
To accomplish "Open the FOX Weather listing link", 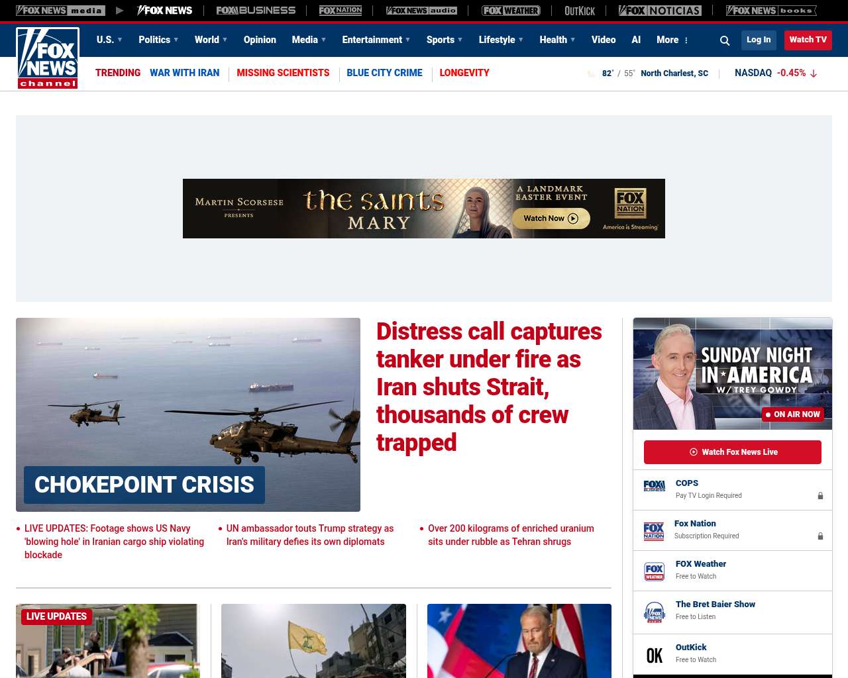I will pyautogui.click(x=701, y=564).
